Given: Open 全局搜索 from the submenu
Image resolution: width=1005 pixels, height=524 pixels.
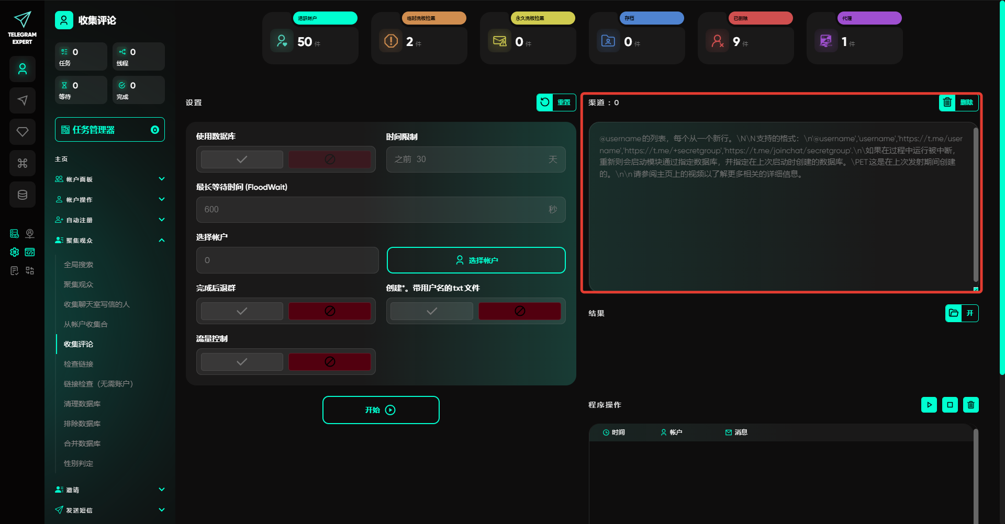Looking at the screenshot, I should 79,265.
